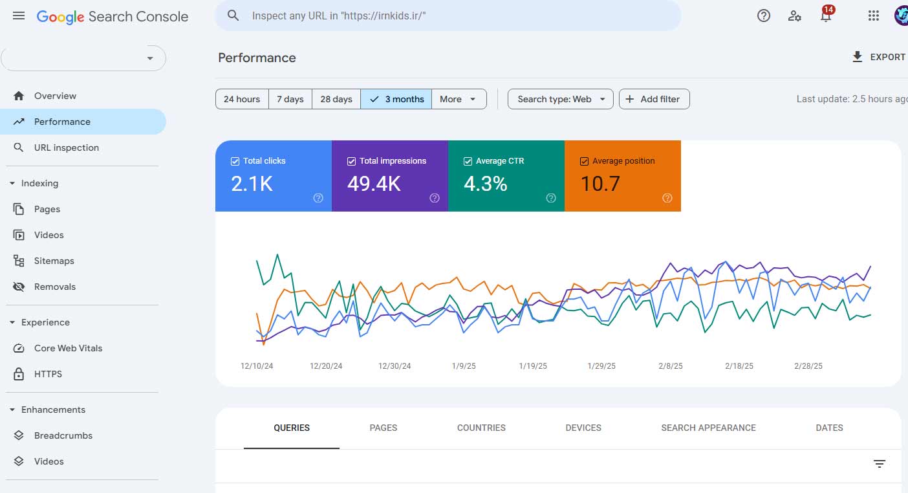Switch to the COUNTRIES tab
Viewport: 908px width, 493px height.
tap(481, 428)
